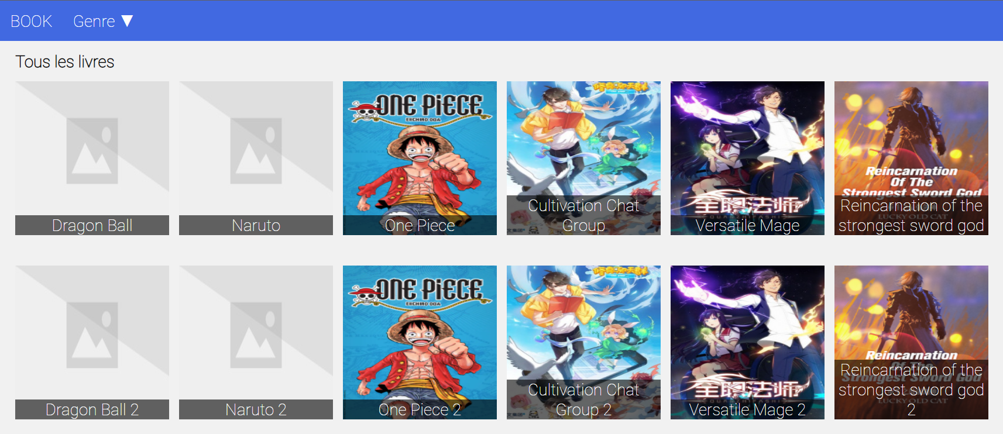
Task: Open Reincarnation of the strongest sword god
Action: pyautogui.click(x=911, y=158)
